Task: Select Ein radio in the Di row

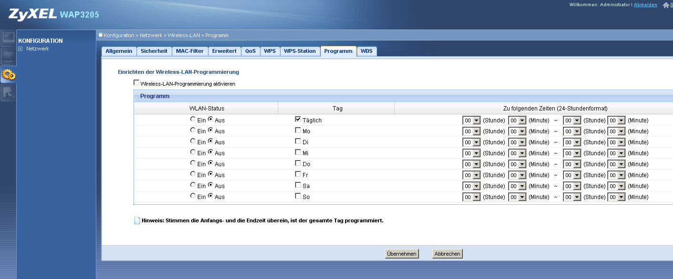Action: tap(193, 141)
